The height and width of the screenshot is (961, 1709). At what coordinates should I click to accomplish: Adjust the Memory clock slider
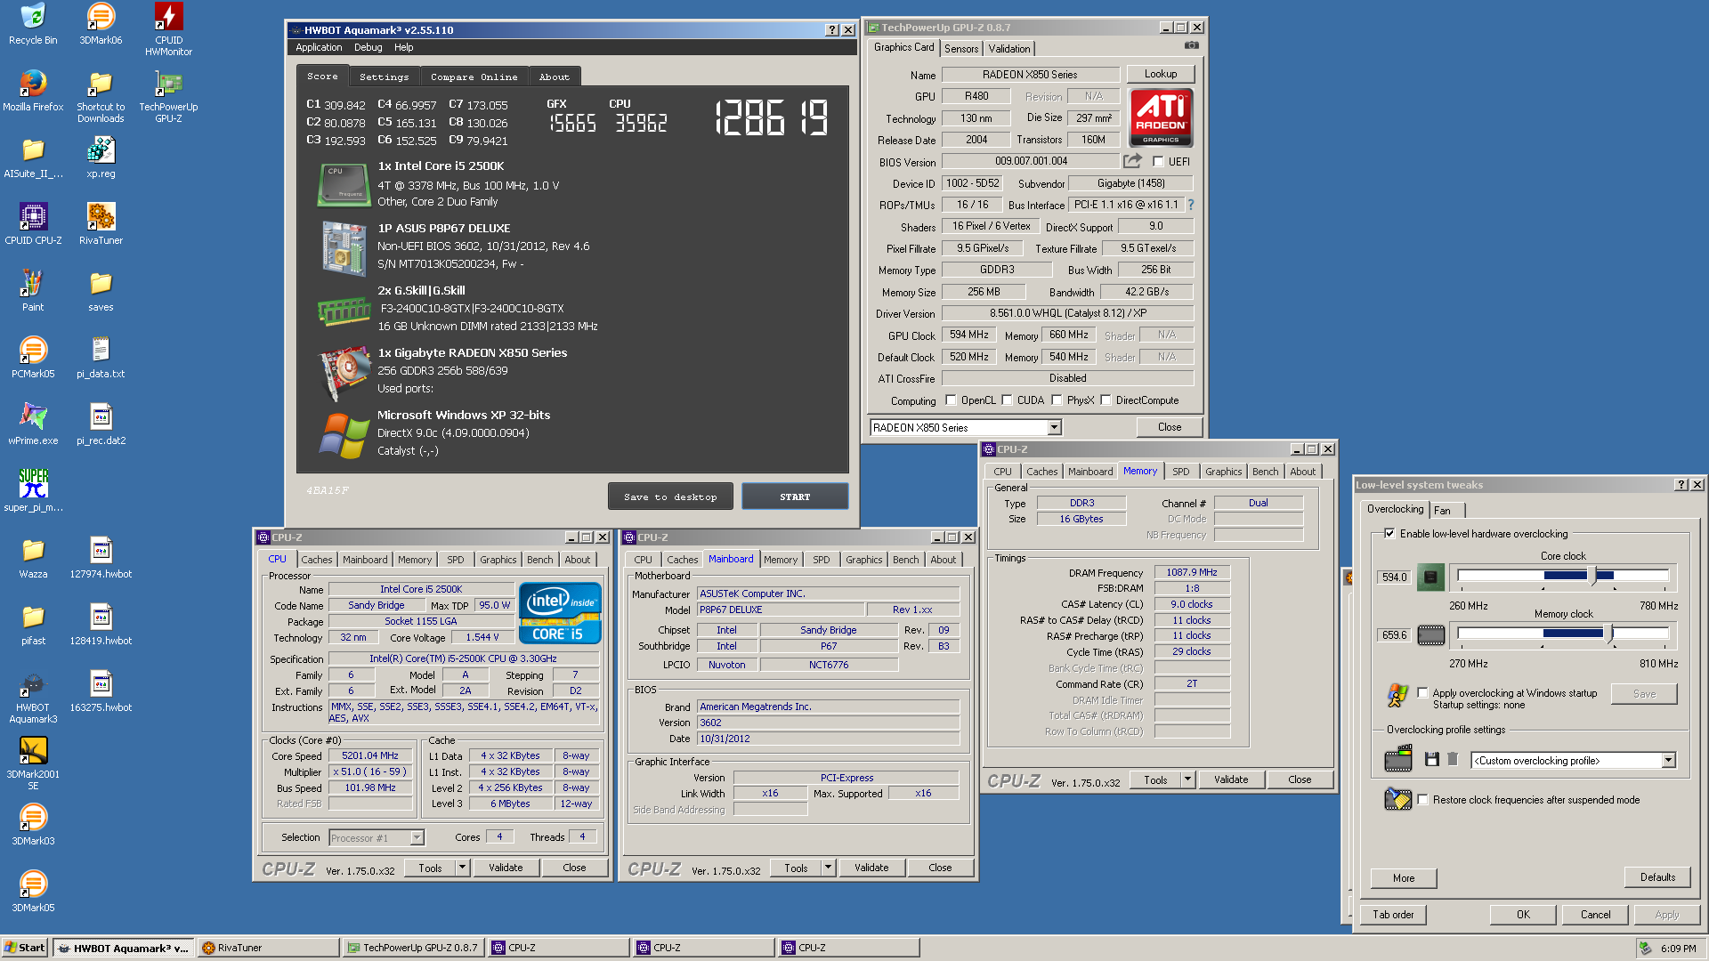pos(1609,634)
